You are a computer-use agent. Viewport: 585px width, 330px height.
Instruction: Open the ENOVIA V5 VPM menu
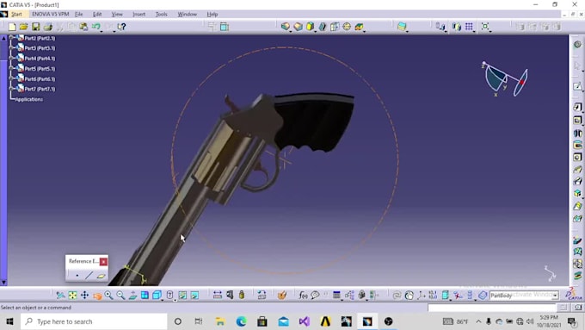(51, 14)
